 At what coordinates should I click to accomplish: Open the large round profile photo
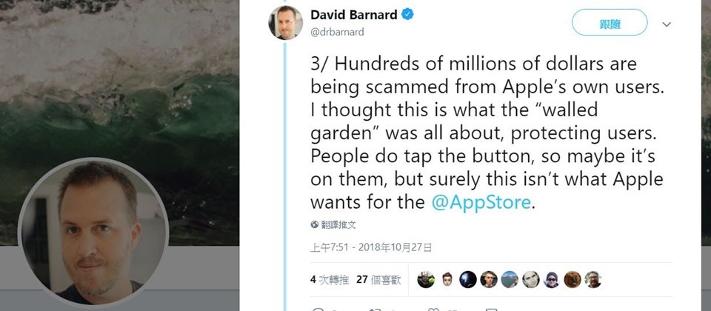(x=93, y=233)
